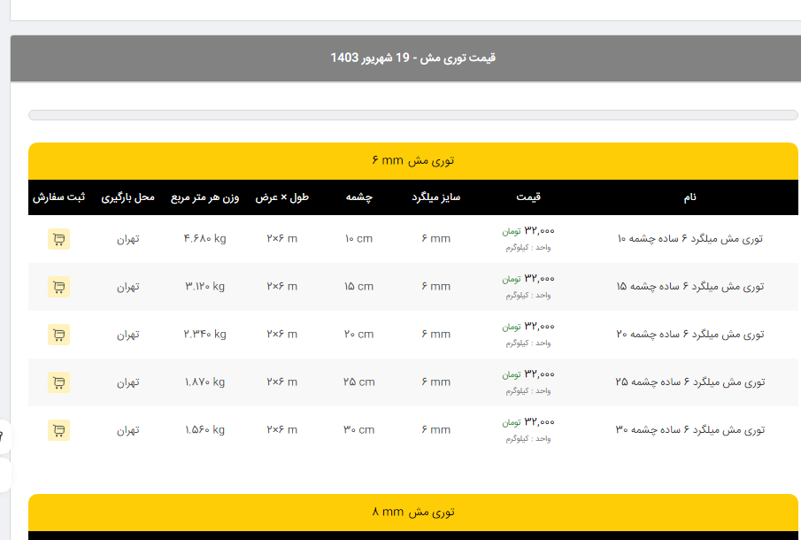The height and width of the screenshot is (540, 801).
Task: Click the order cart icon for mesh opening 10
Action: click(58, 239)
